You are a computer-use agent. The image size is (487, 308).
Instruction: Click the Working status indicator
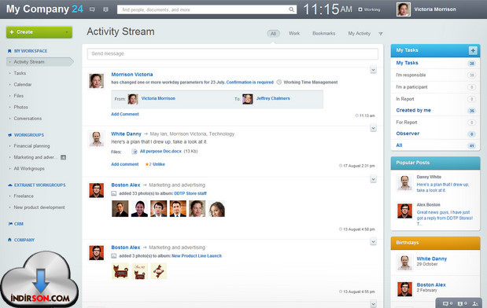click(x=369, y=9)
